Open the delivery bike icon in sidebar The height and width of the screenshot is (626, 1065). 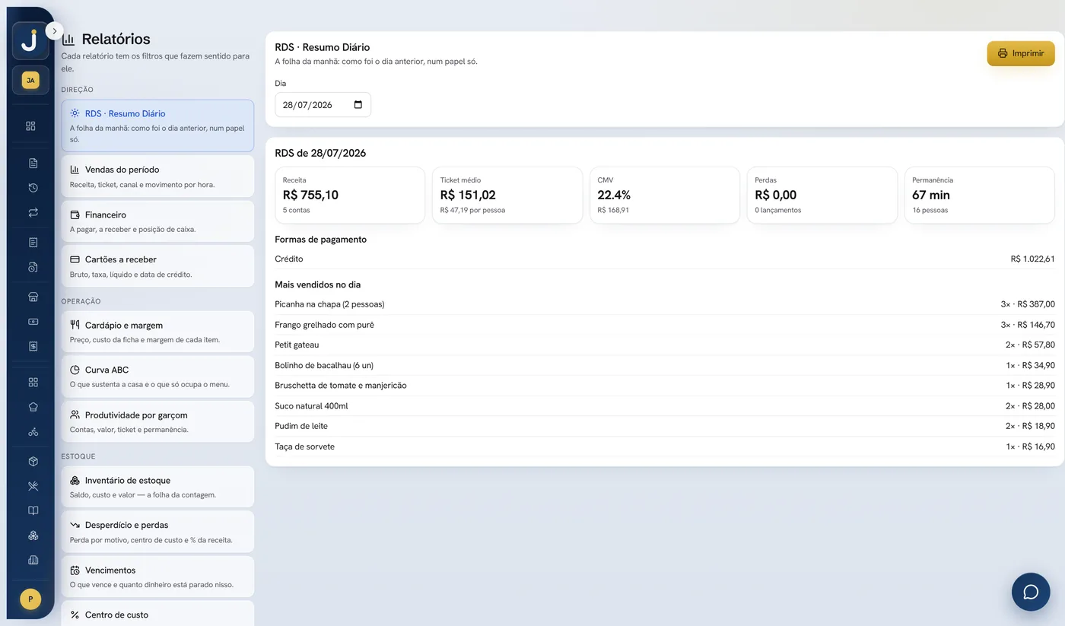33,432
